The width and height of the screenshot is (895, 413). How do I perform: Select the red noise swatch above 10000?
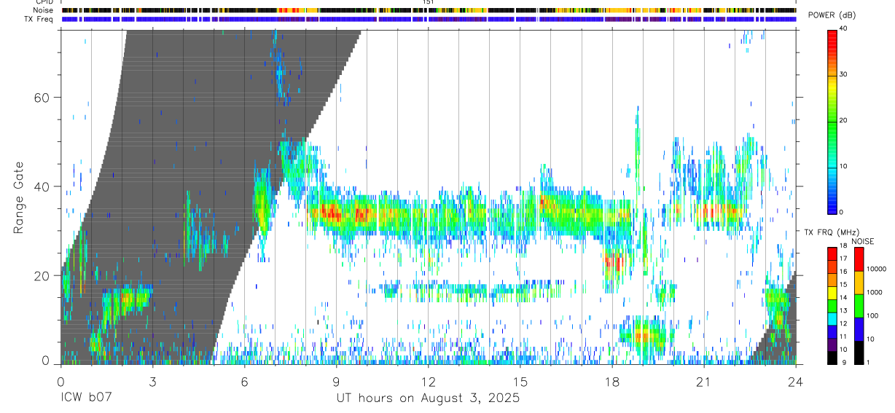tap(859, 259)
